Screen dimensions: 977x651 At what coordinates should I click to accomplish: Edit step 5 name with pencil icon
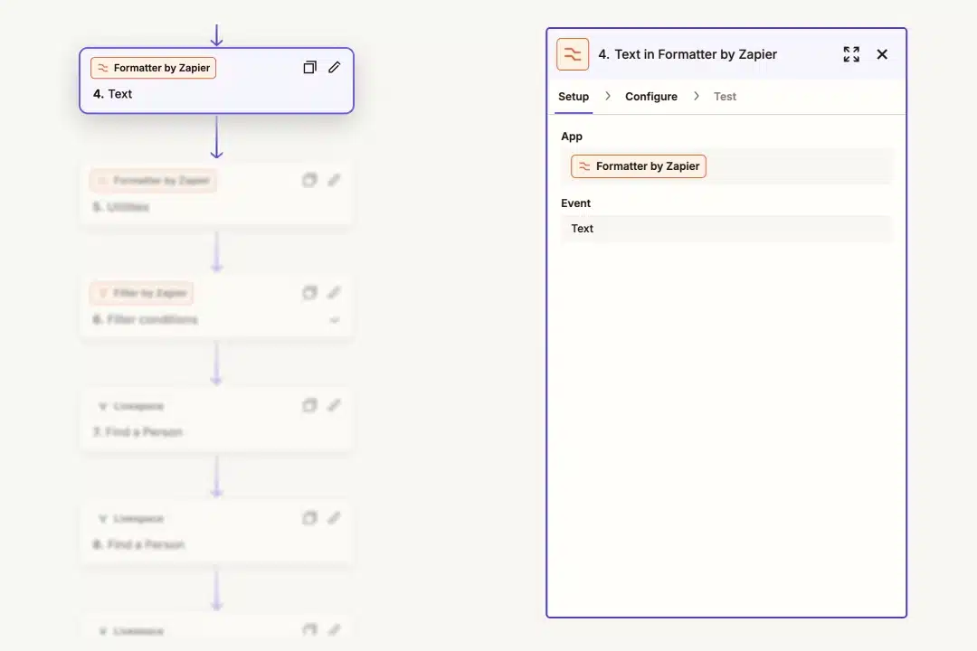coord(335,180)
